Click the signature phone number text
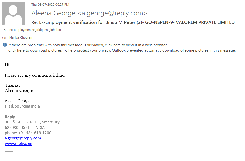 (28, 133)
